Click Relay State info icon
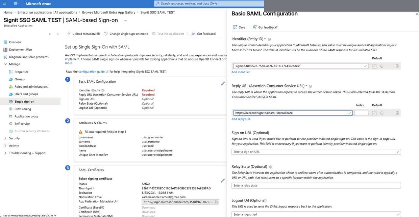Screen dimensions: 419x217 click(271, 167)
